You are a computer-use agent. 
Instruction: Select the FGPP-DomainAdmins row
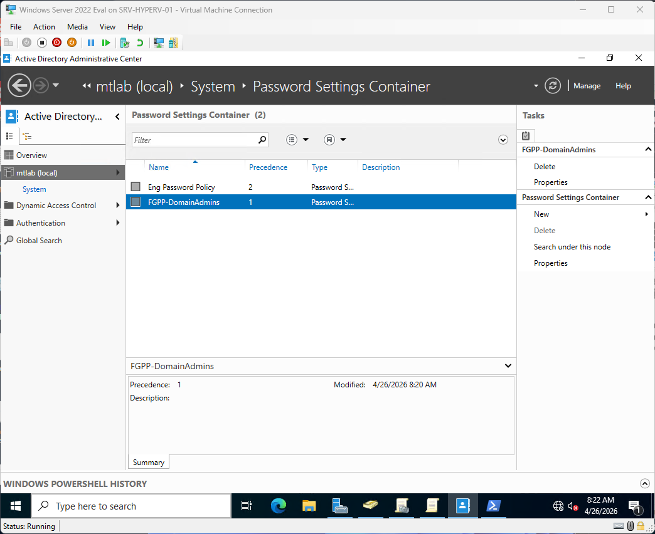tap(321, 202)
